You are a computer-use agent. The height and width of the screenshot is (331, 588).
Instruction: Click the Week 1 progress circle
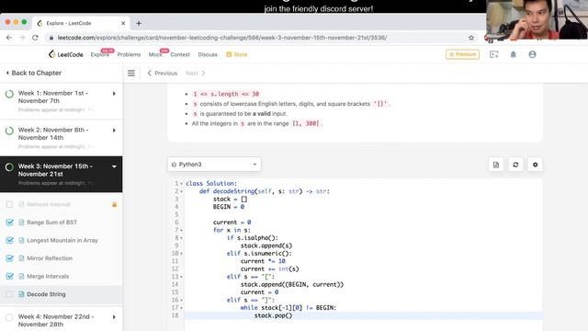(x=9, y=94)
